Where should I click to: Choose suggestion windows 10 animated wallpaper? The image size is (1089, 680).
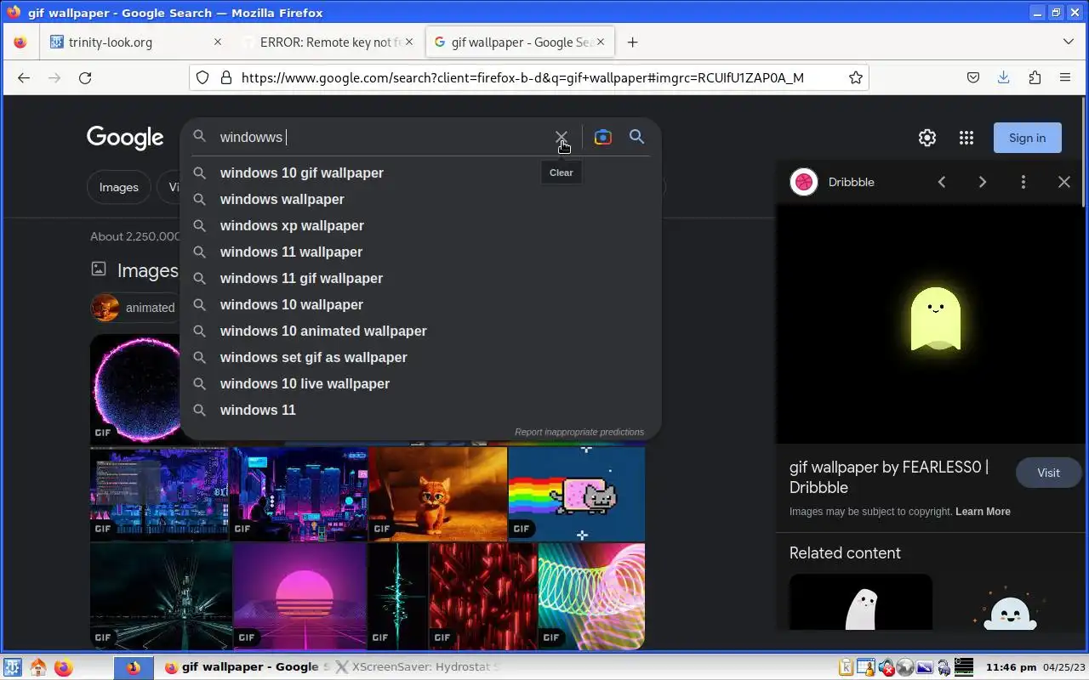click(420, 331)
